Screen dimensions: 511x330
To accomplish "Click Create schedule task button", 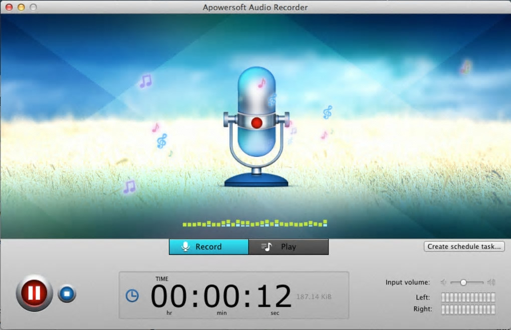I will 464,246.
